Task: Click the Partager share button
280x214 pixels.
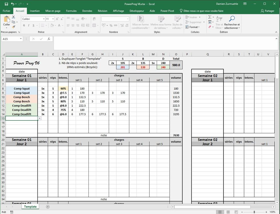Action: point(267,11)
